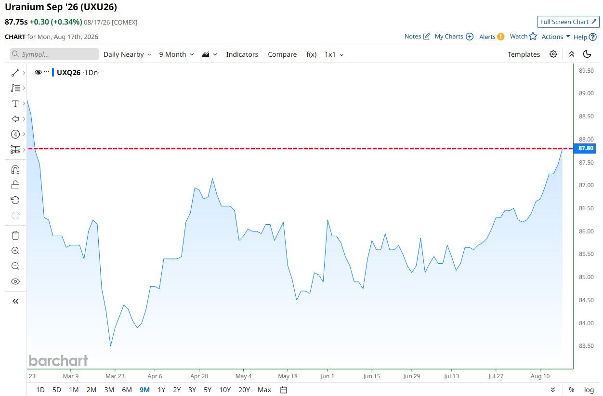Open the Full Screen Chart
This screenshot has height=396, width=603.
(568, 22)
